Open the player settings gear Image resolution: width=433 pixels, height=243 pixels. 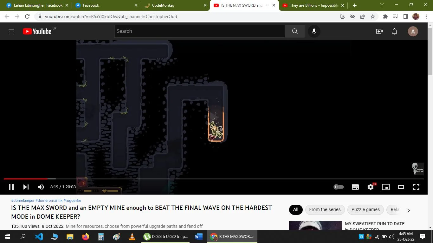(371, 187)
